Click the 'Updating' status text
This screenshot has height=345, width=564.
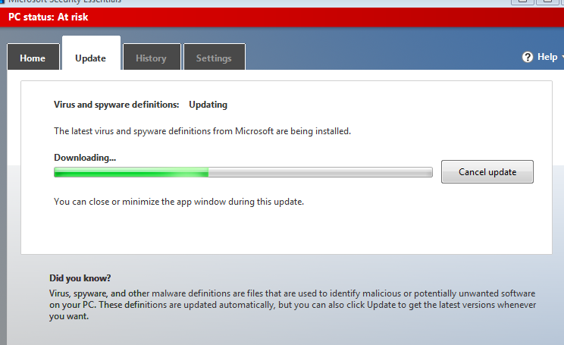coord(208,105)
